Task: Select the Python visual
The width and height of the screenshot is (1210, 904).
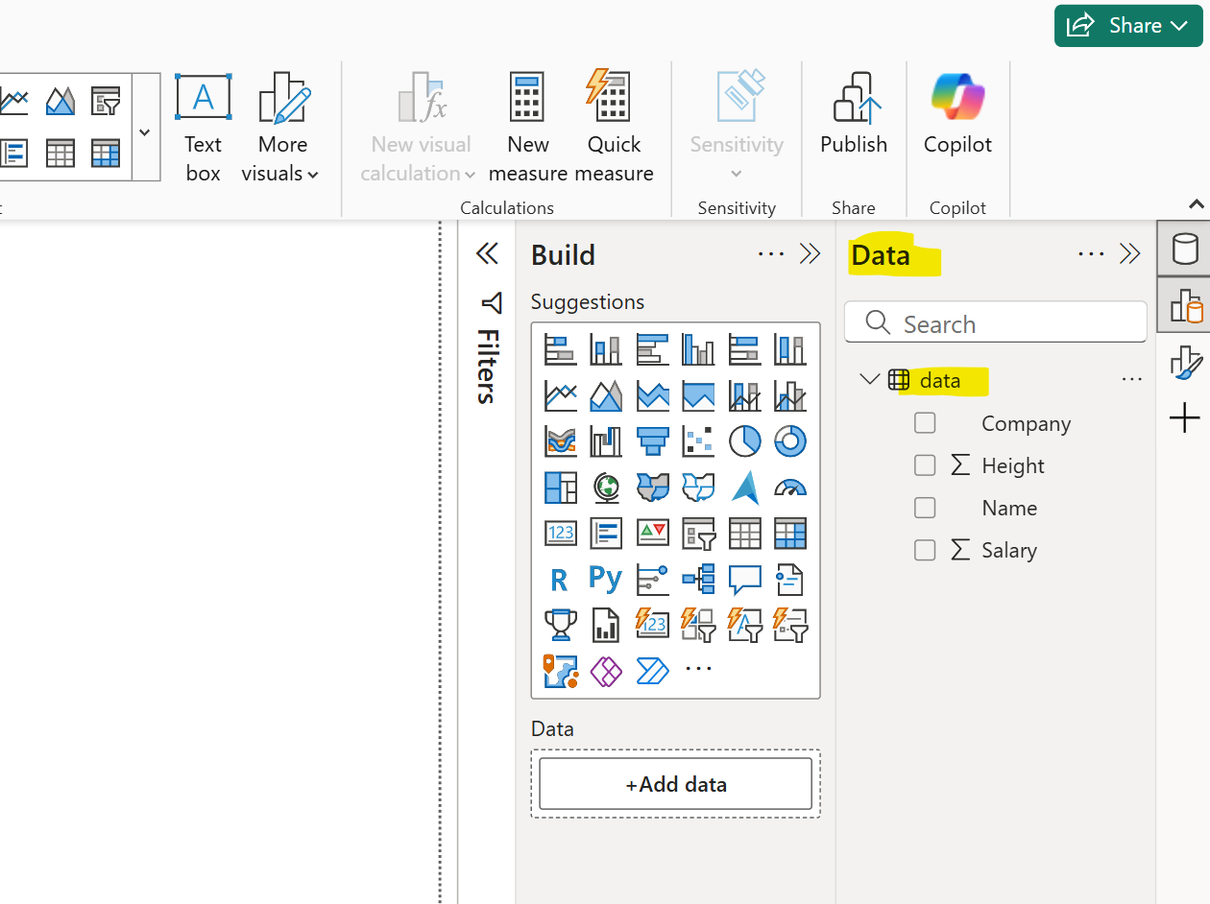Action: click(x=605, y=579)
